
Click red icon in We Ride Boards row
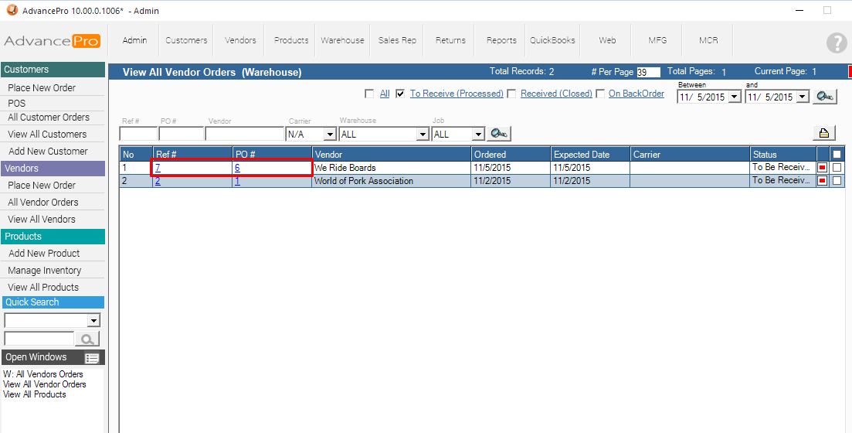coord(822,168)
